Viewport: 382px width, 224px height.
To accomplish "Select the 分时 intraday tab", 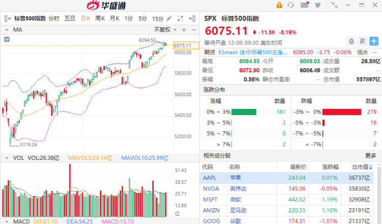I will 54,18.
